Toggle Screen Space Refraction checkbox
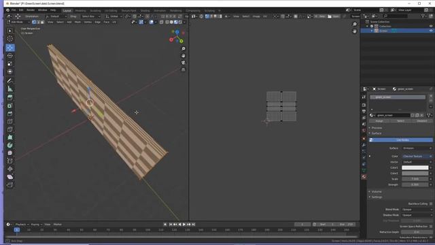The image size is (435, 245). (x=431, y=227)
